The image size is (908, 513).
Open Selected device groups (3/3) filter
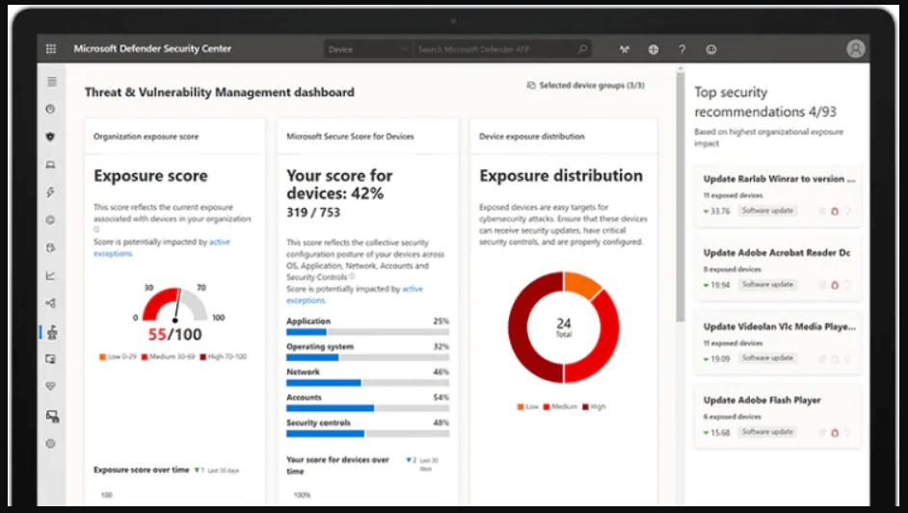[x=585, y=85]
